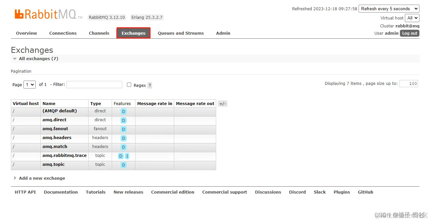Select the Exchanges tab
This screenshot has height=221, width=430.
point(134,33)
